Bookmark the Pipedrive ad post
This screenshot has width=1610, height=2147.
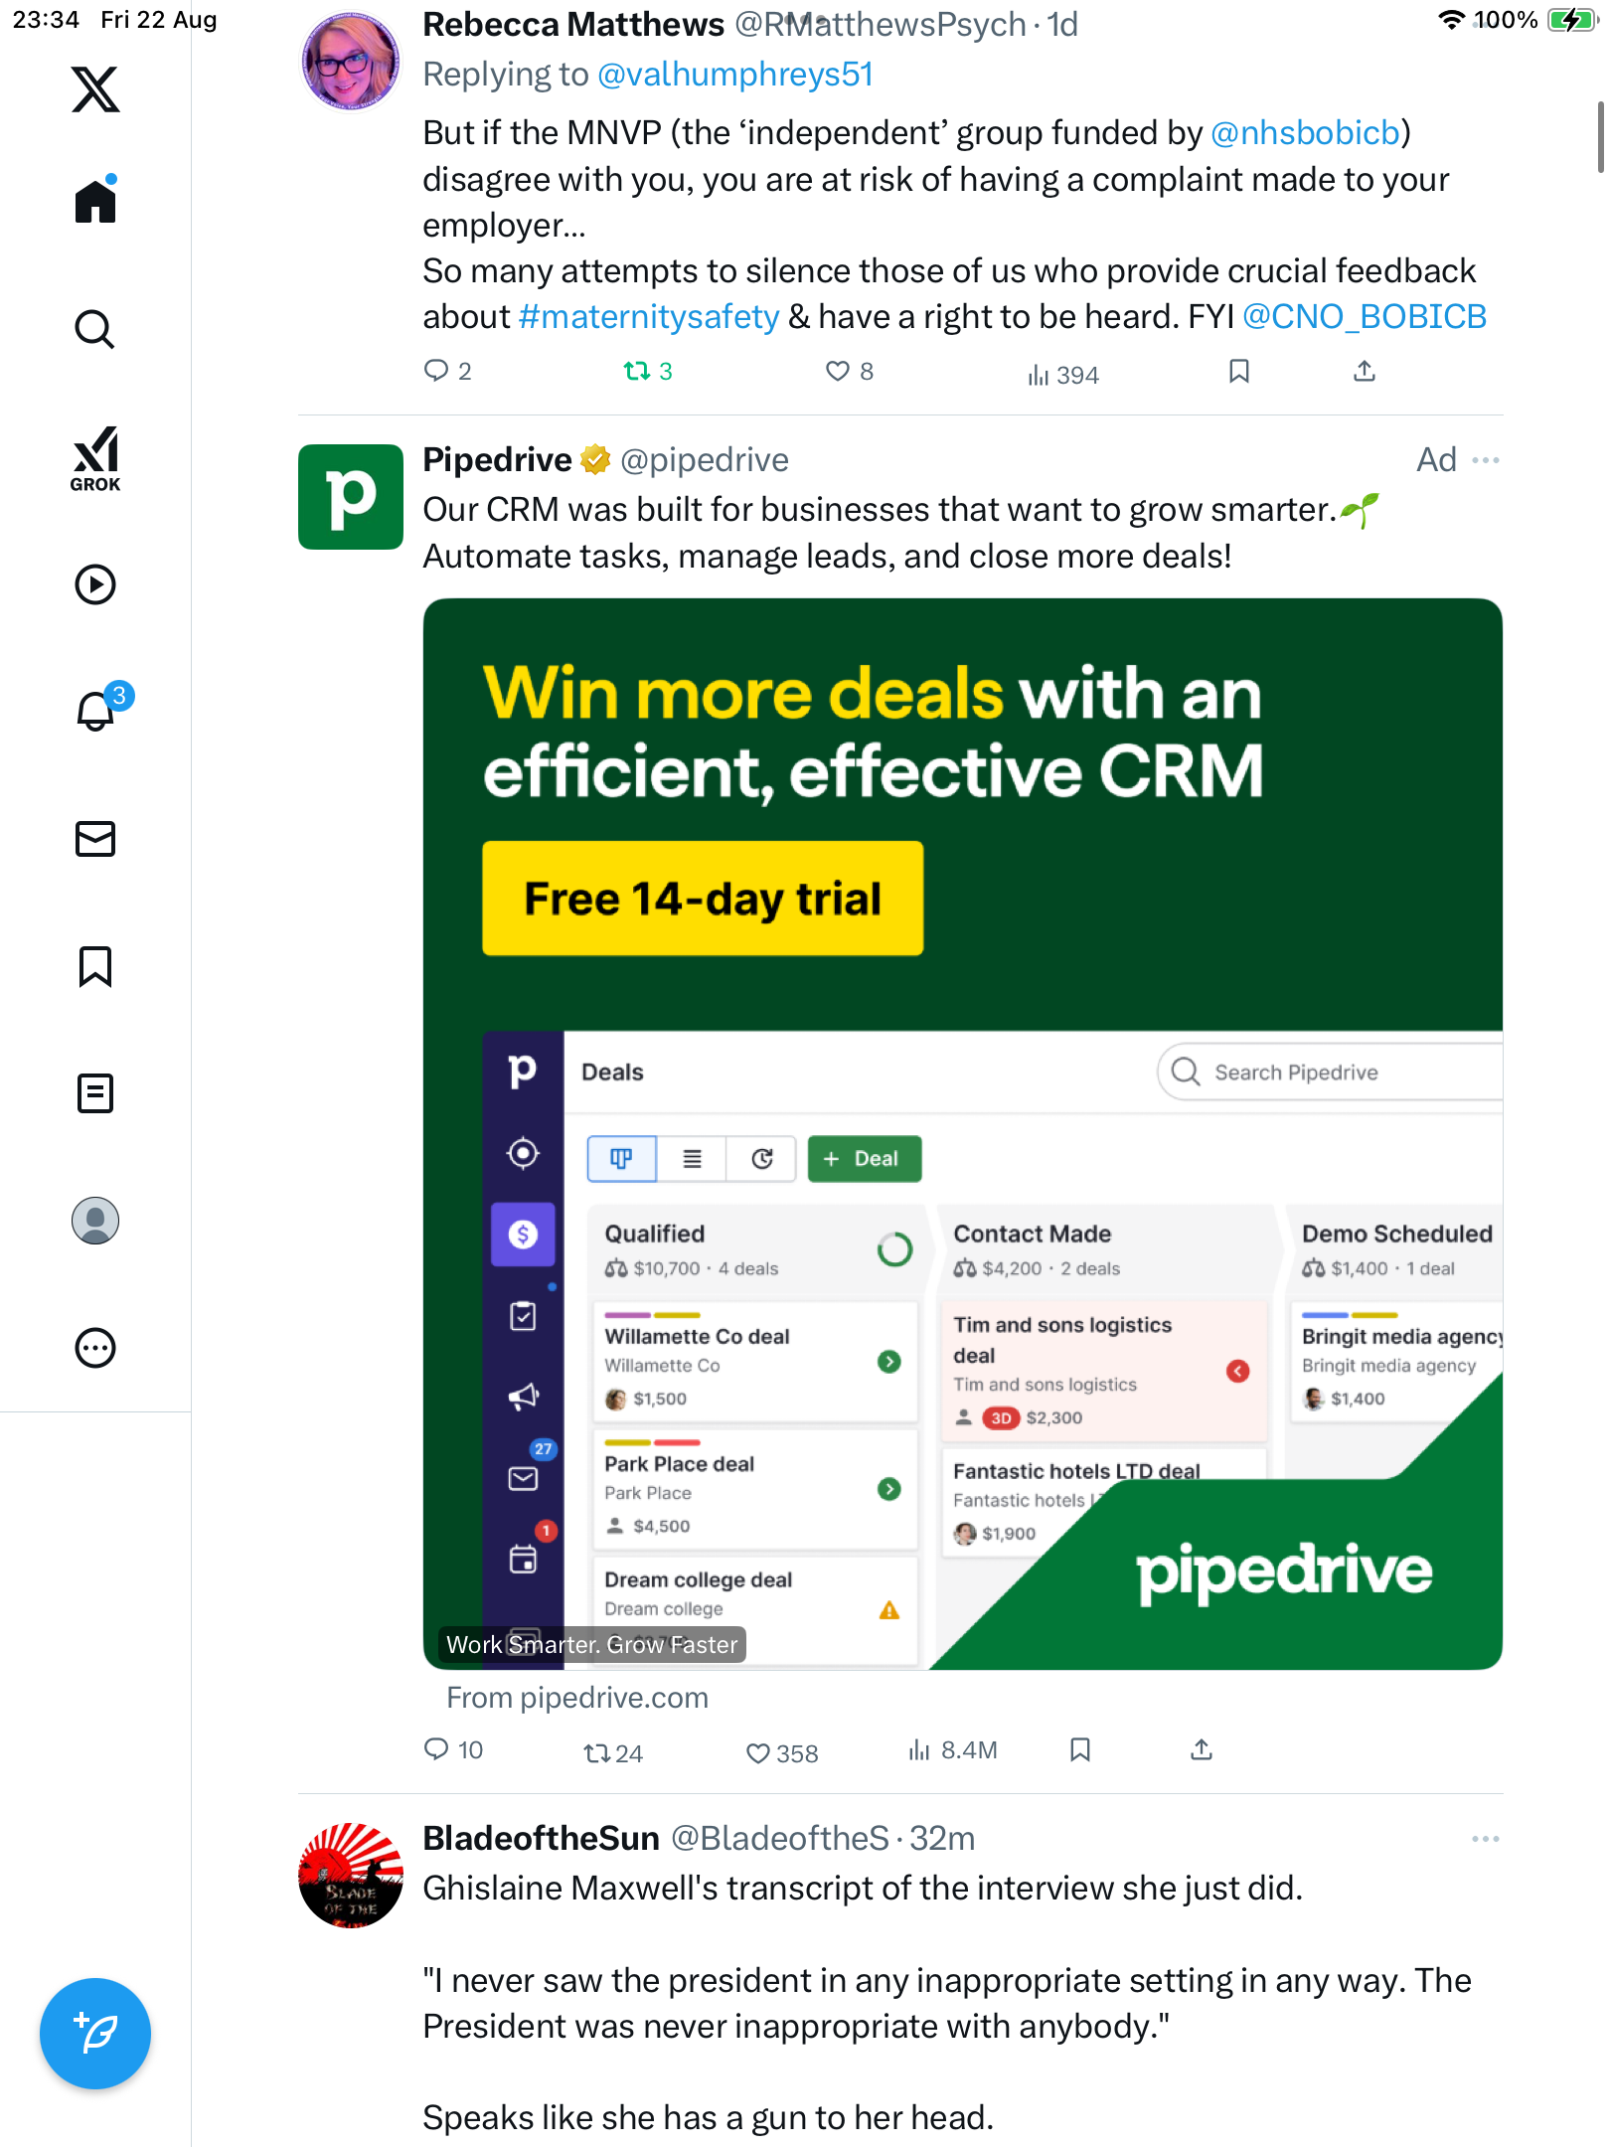tap(1080, 1750)
